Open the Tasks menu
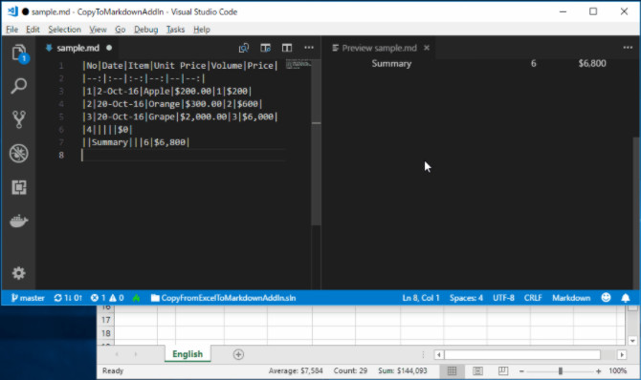The width and height of the screenshot is (641, 380). 175,30
